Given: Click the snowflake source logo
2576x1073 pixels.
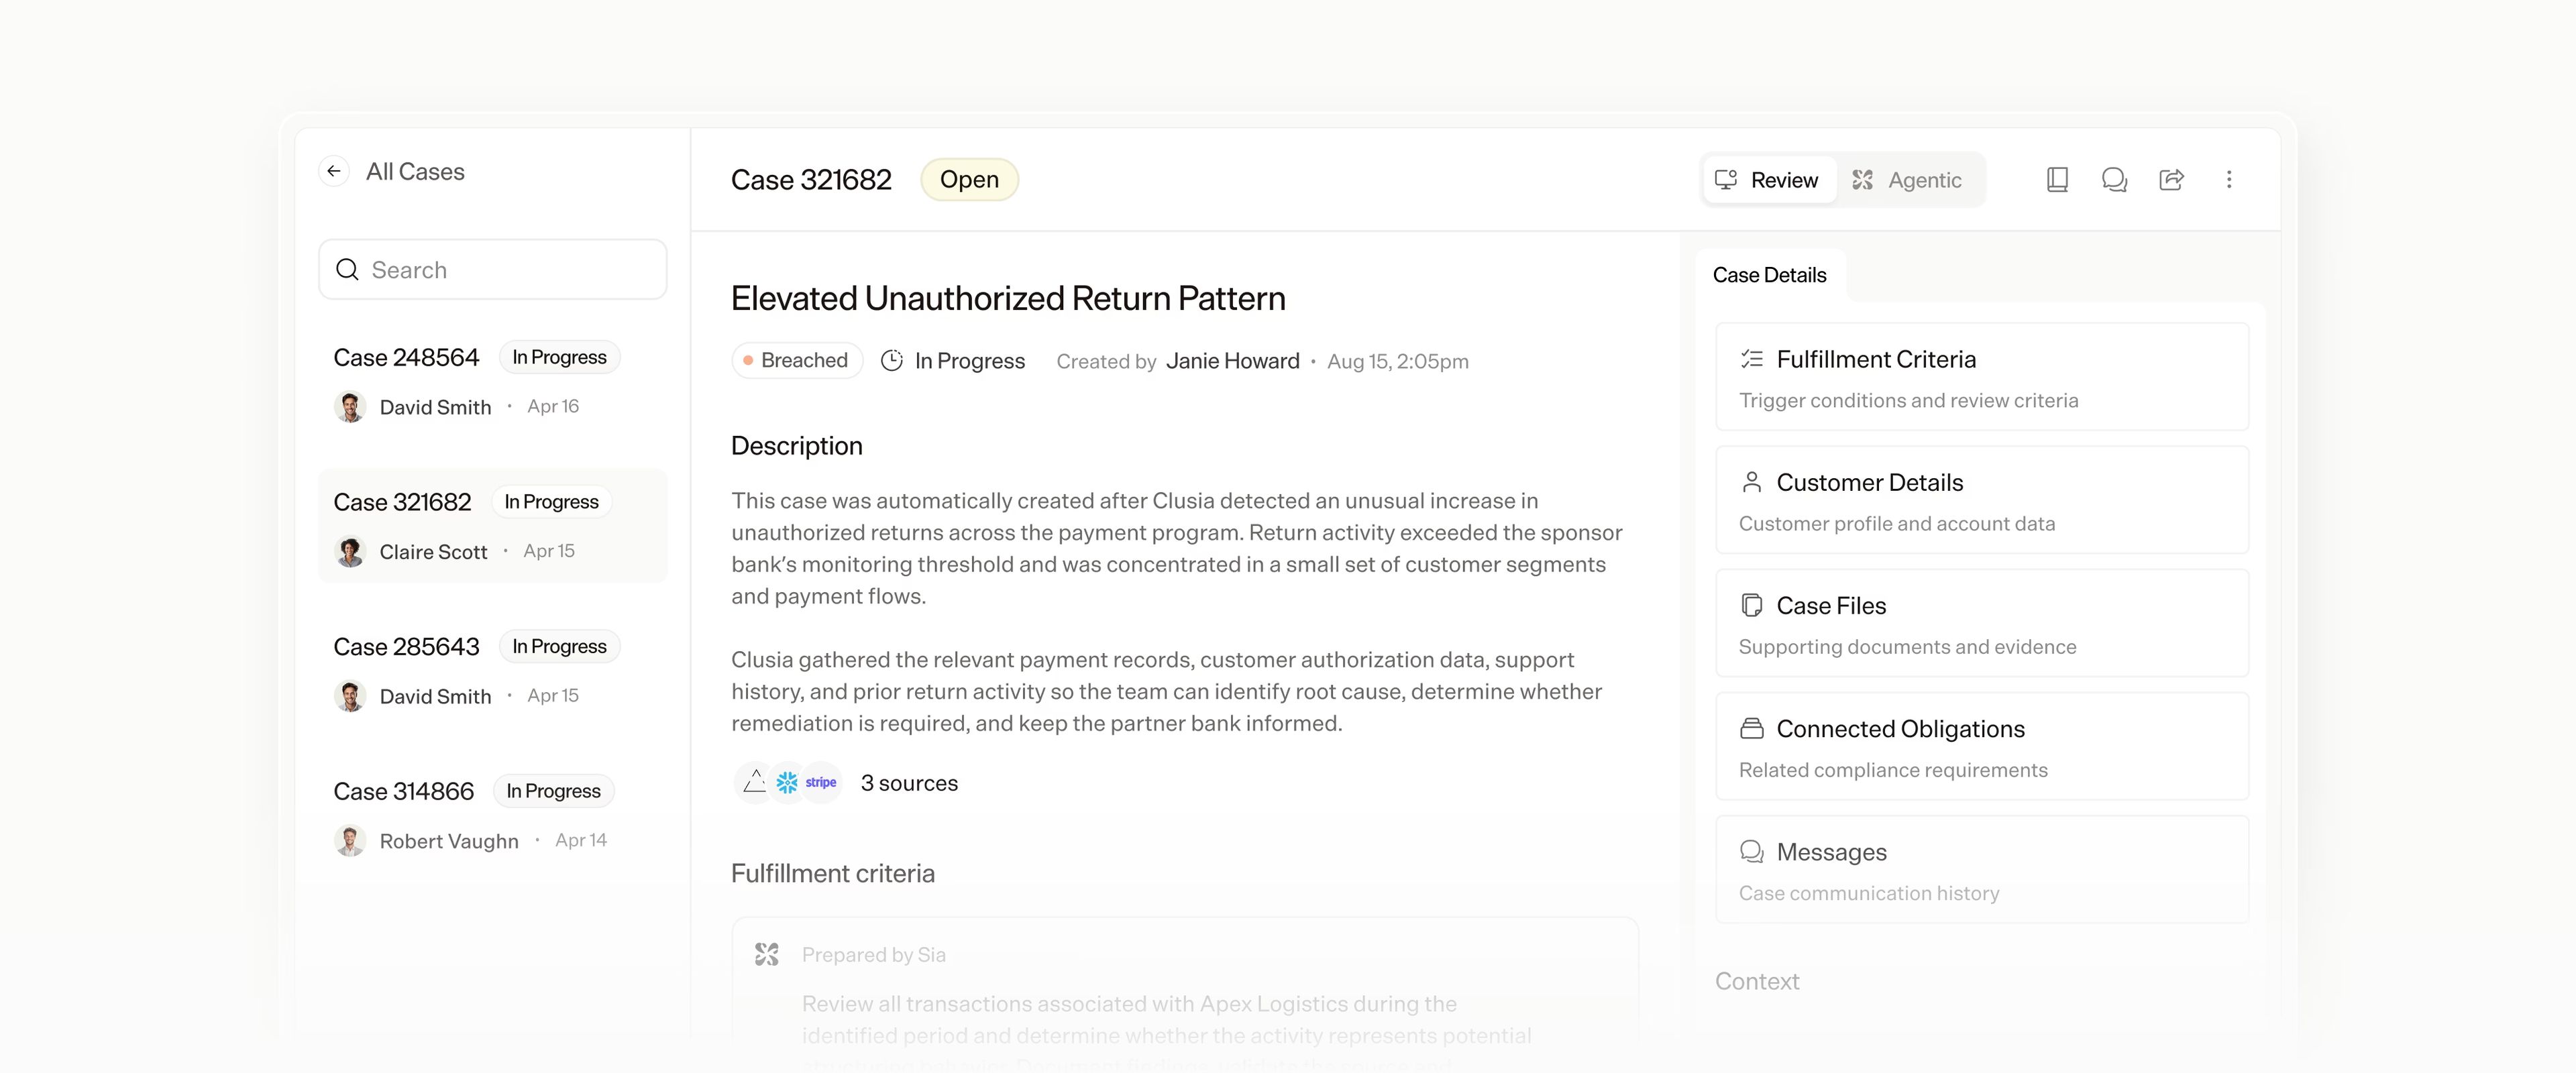Looking at the screenshot, I should pyautogui.click(x=787, y=782).
